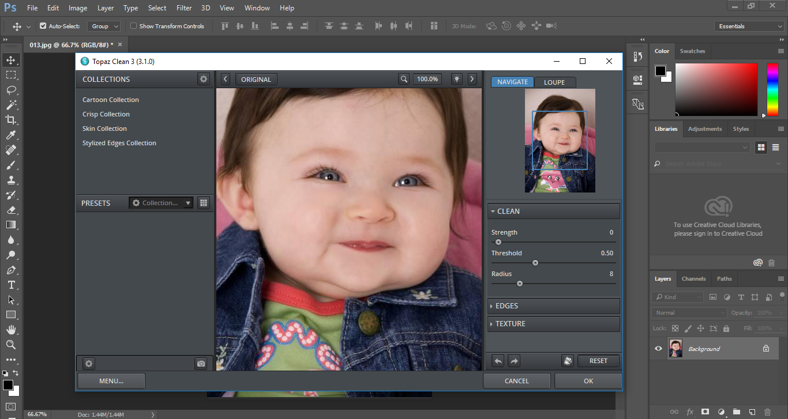
Task: Enable Show Transform Controls checkbox
Action: click(133, 26)
